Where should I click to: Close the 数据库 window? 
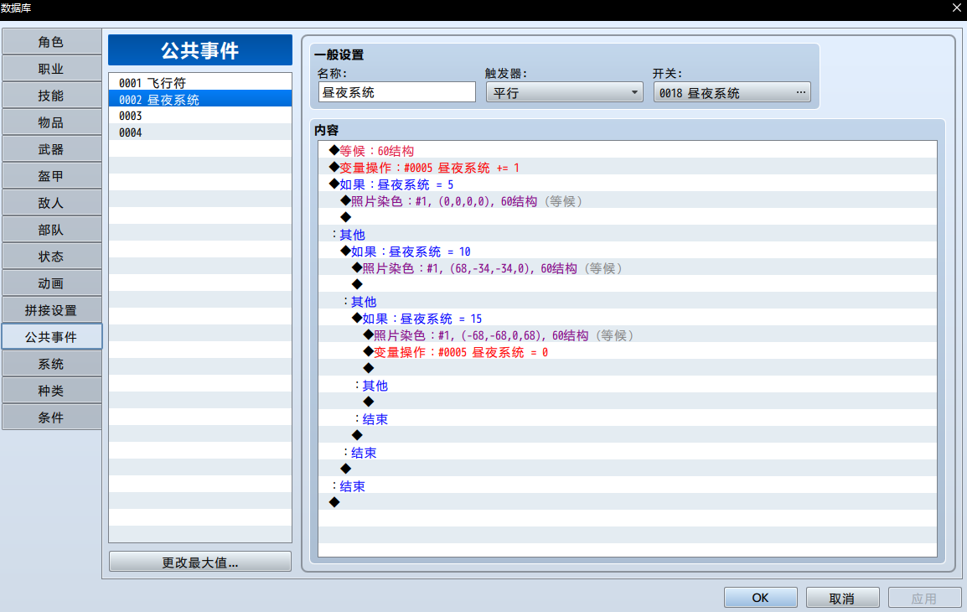(x=957, y=8)
